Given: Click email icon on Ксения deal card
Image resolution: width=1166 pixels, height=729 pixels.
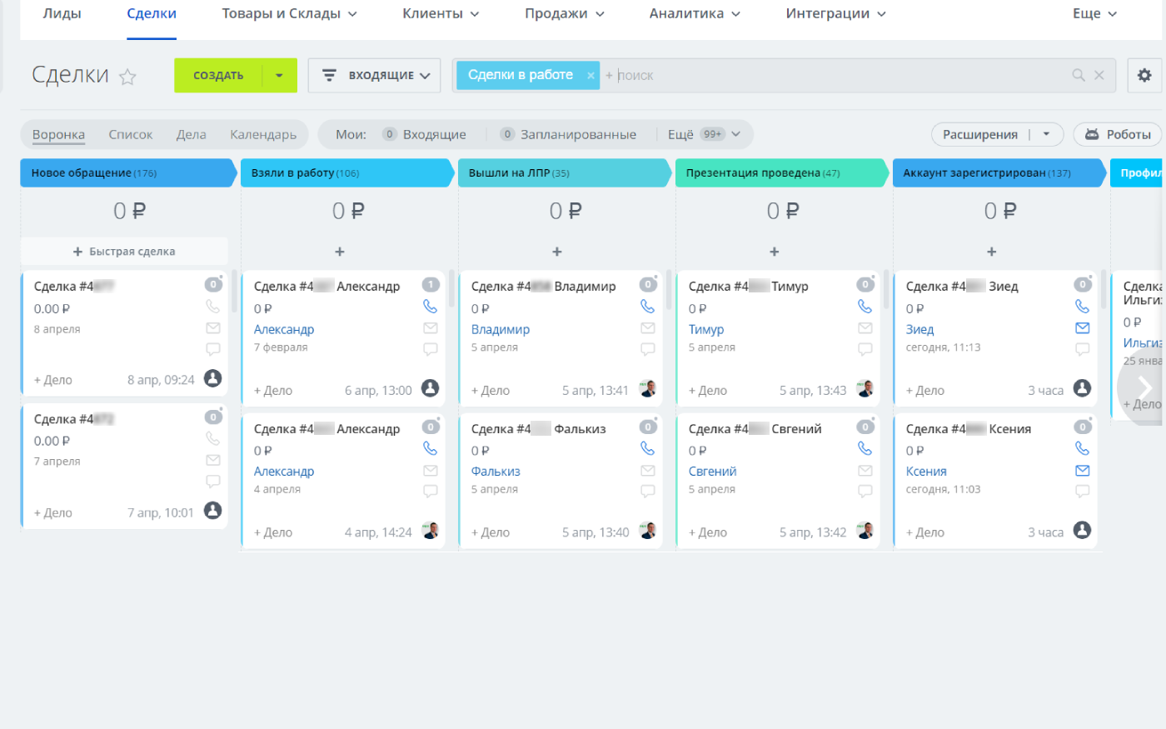Looking at the screenshot, I should pyautogui.click(x=1082, y=471).
